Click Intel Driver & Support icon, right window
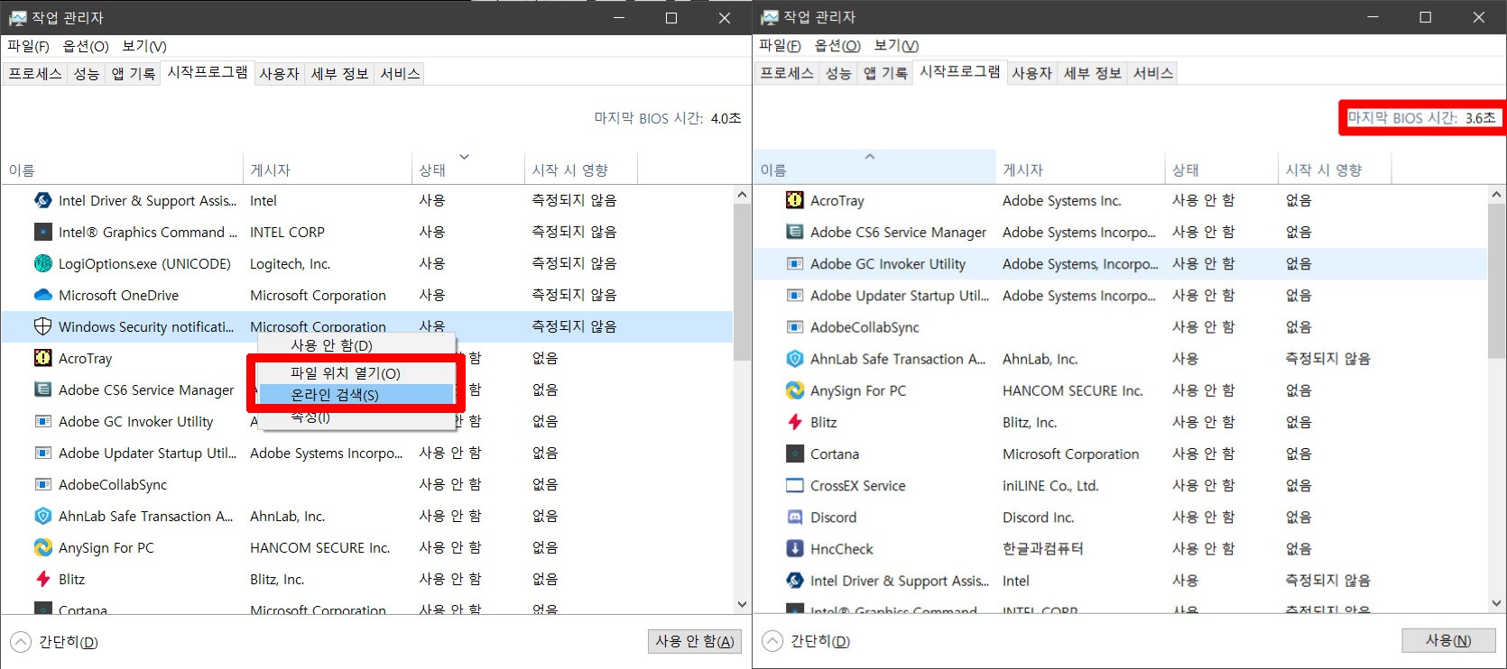Screen dimensions: 1507x669 (x=794, y=581)
